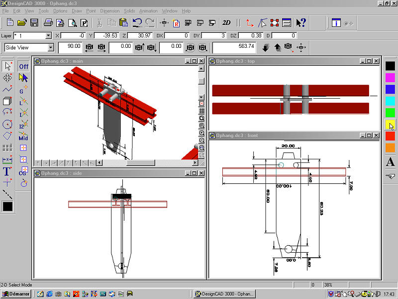The image size is (398, 299).
Task: Select the circle drawing tool
Action: (x=7, y=125)
